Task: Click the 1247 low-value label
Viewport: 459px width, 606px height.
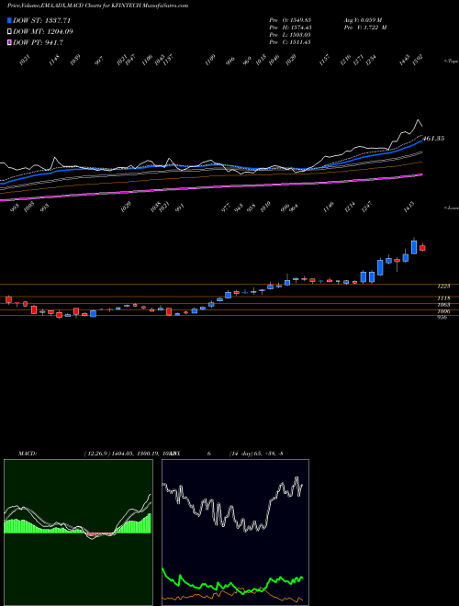Action: tap(366, 206)
